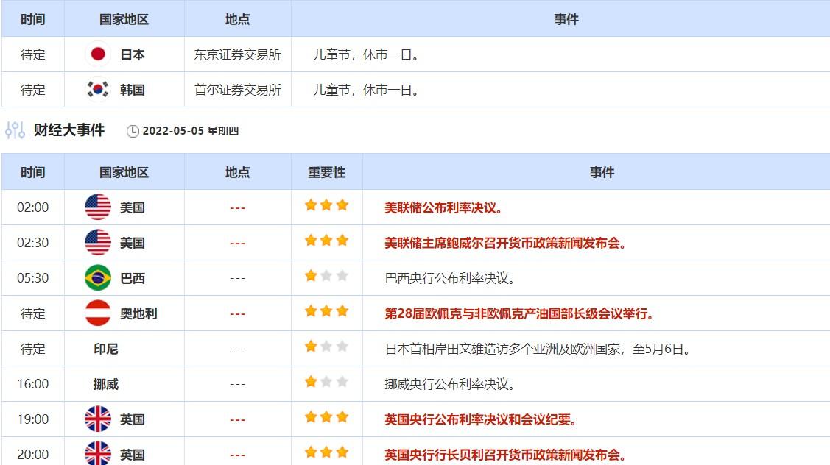Click the UK flag in the 20:00 row
Screen dimensions: 830x465
click(x=98, y=454)
